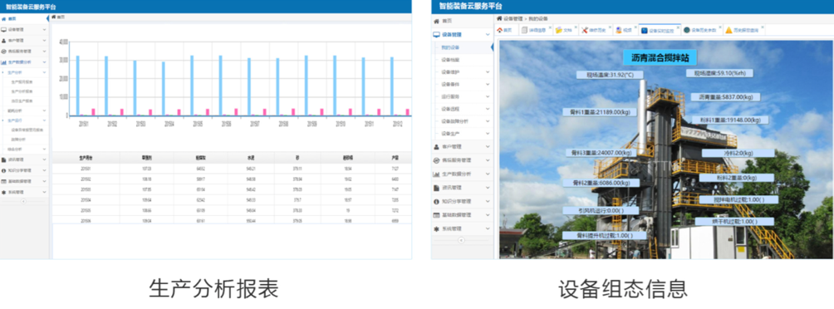Close the 历史报警查询 tab

(x=763, y=27)
